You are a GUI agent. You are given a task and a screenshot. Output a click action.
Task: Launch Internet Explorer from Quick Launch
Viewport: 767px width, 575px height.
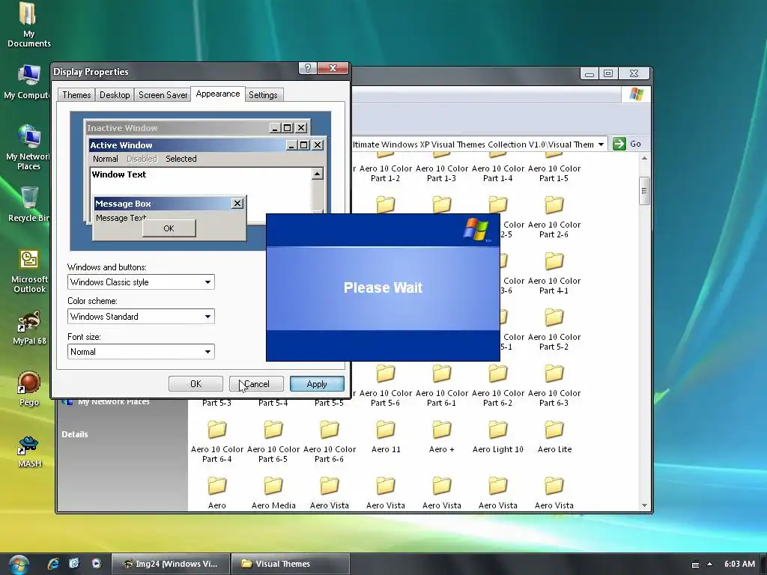[x=53, y=563]
